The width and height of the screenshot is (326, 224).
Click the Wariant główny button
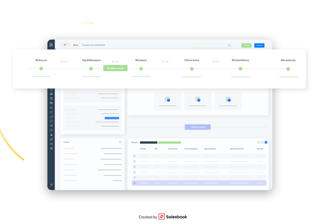(x=197, y=127)
